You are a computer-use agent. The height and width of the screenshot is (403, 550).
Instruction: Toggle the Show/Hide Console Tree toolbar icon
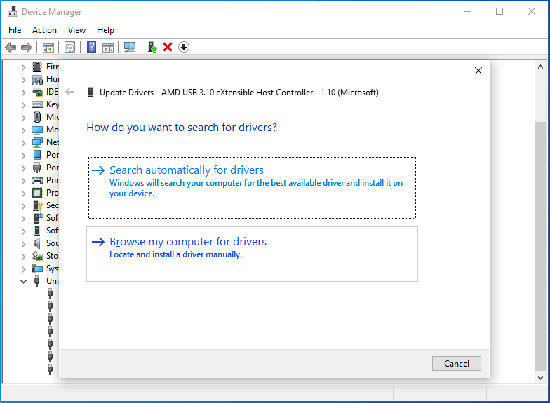click(x=48, y=48)
